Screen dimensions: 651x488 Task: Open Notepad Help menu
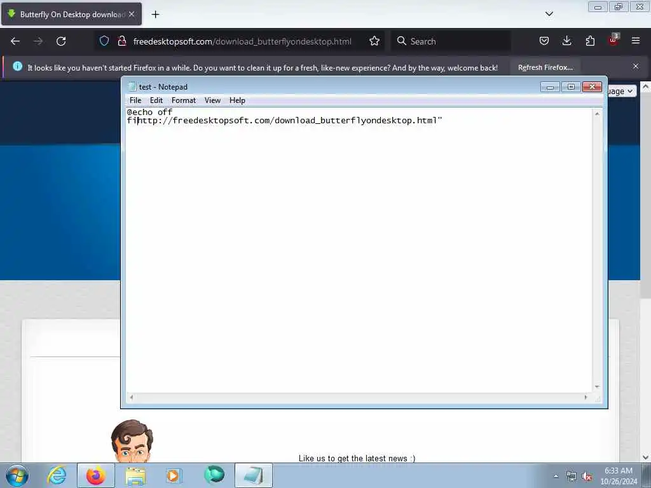tap(237, 100)
